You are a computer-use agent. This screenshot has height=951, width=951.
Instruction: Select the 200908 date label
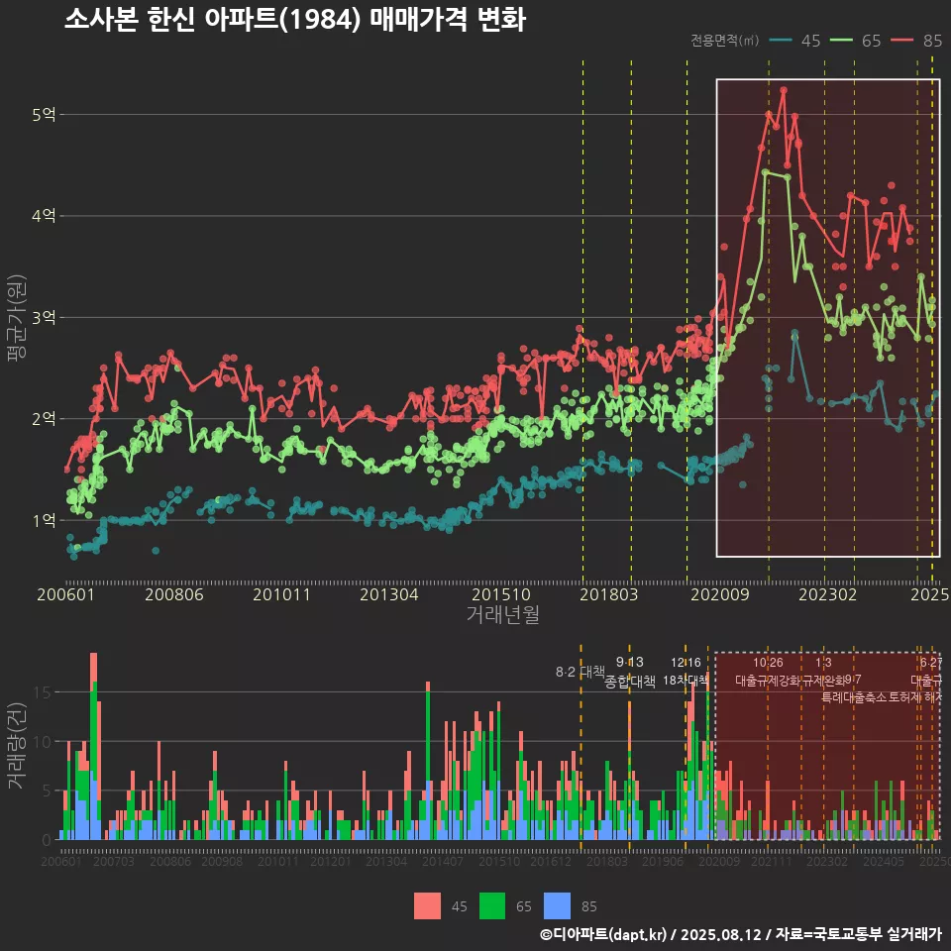[x=222, y=861]
